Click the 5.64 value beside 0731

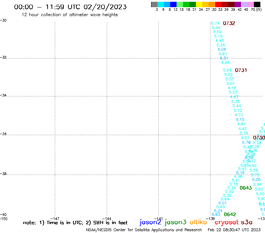click(227, 70)
